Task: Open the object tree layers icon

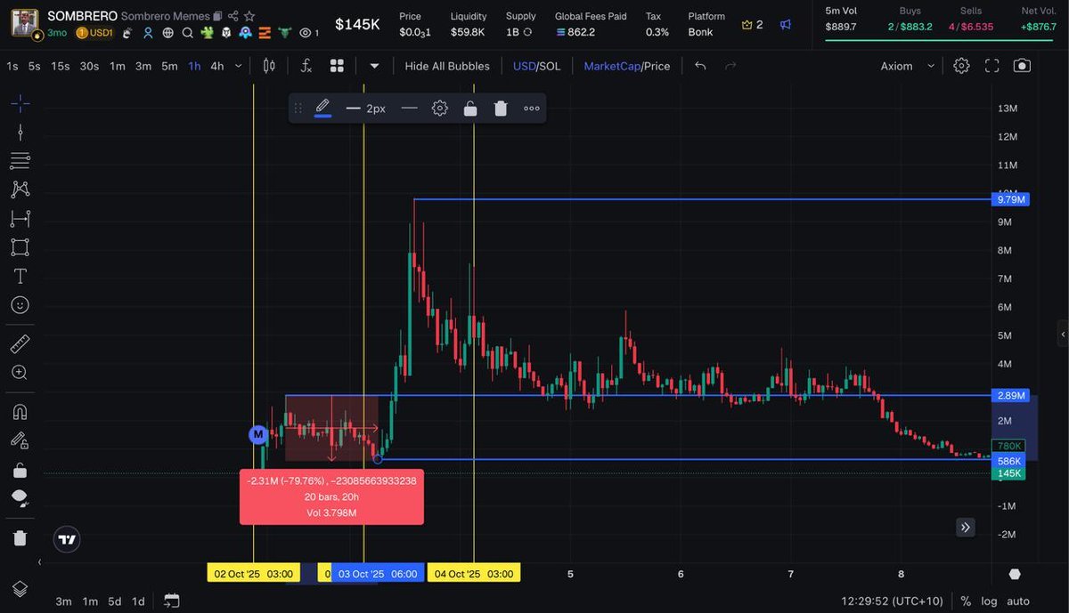Action: pos(20,589)
